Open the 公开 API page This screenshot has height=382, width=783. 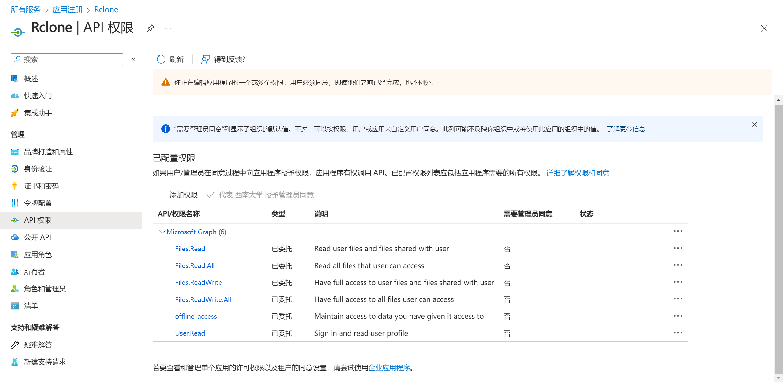(37, 237)
